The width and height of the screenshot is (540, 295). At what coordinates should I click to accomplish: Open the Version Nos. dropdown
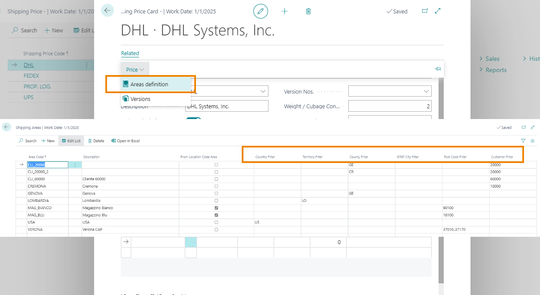pyautogui.click(x=426, y=91)
